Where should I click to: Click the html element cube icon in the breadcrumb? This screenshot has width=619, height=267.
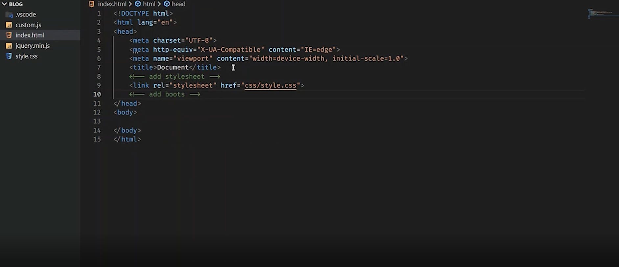[x=138, y=4]
